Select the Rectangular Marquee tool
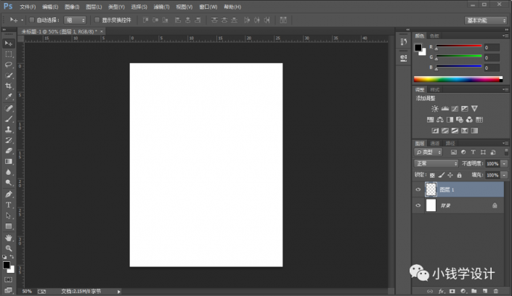This screenshot has width=512, height=296. [x=9, y=54]
